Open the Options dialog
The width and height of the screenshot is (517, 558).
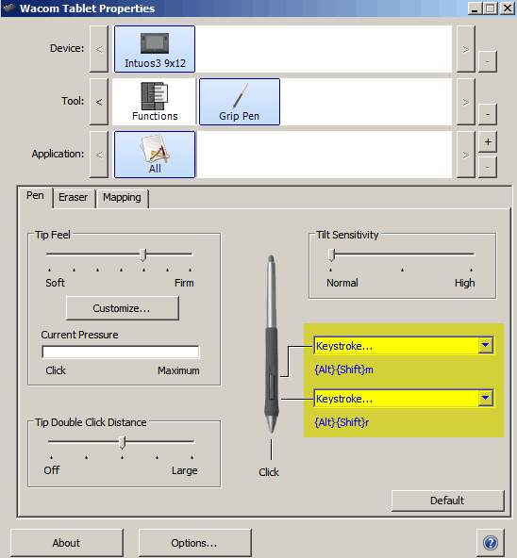pos(194,543)
